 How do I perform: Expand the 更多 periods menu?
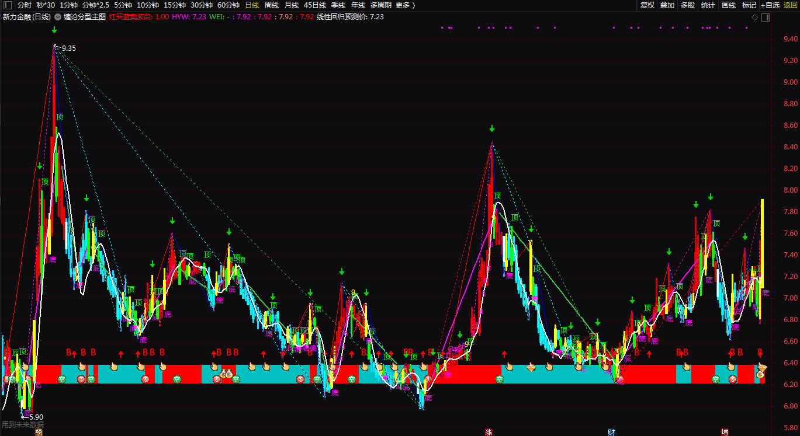tap(405, 5)
